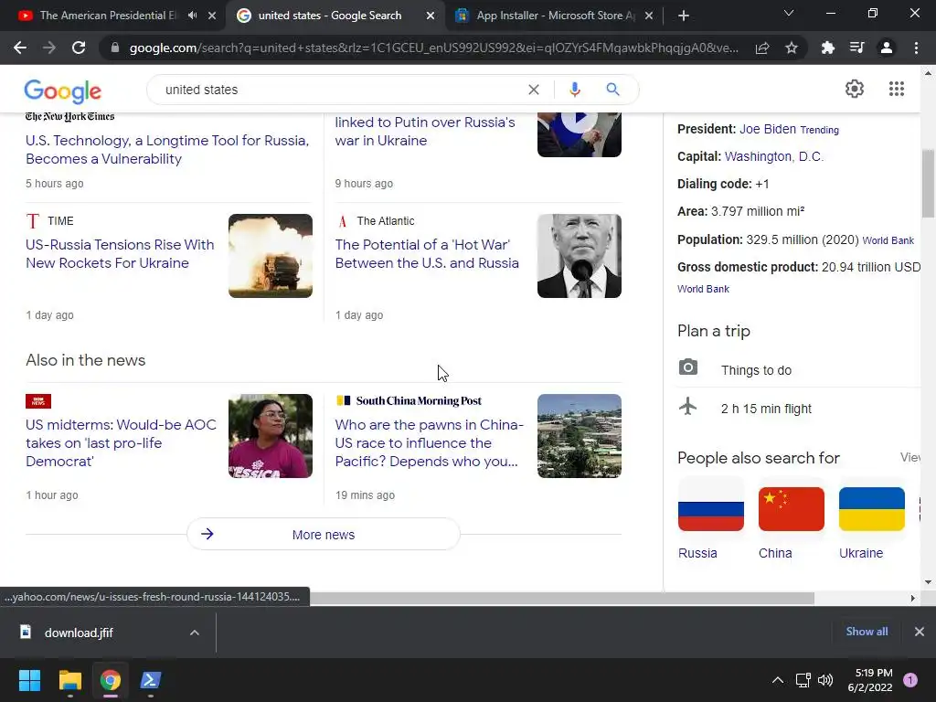Open Google settings gear icon

pyautogui.click(x=855, y=89)
